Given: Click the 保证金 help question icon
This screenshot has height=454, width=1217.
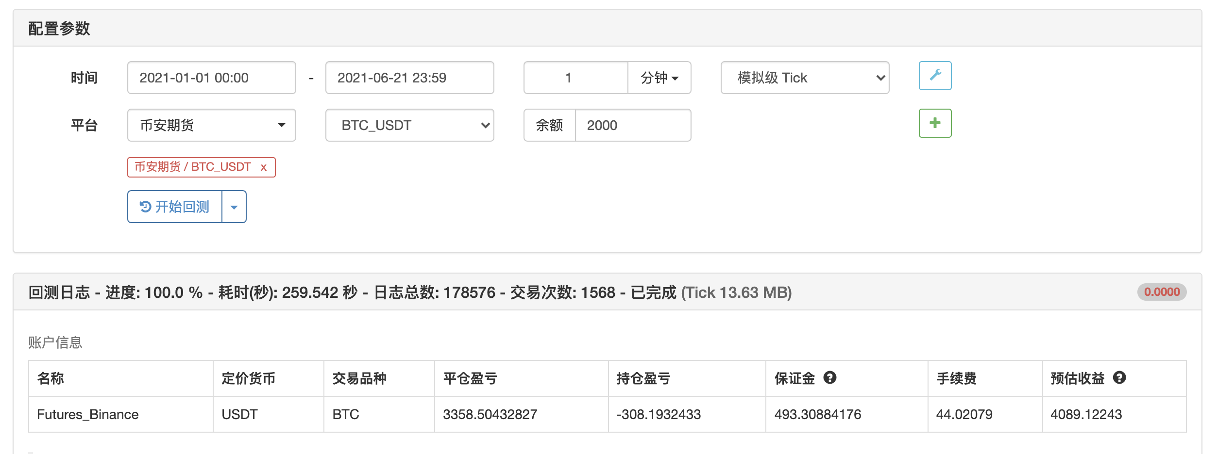Looking at the screenshot, I should (829, 377).
